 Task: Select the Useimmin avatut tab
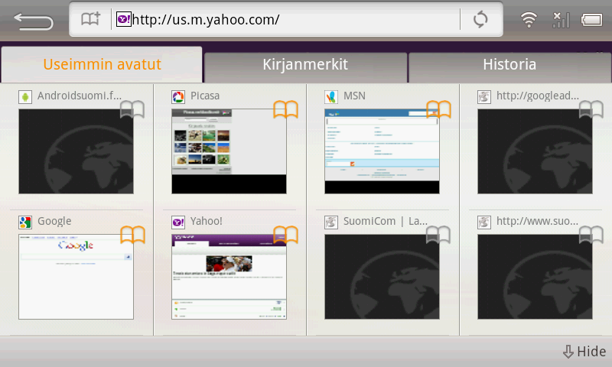click(x=102, y=65)
